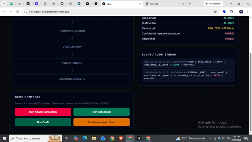Launch Copilot from the taskbar
The width and height of the screenshot is (252, 142).
tap(76, 138)
